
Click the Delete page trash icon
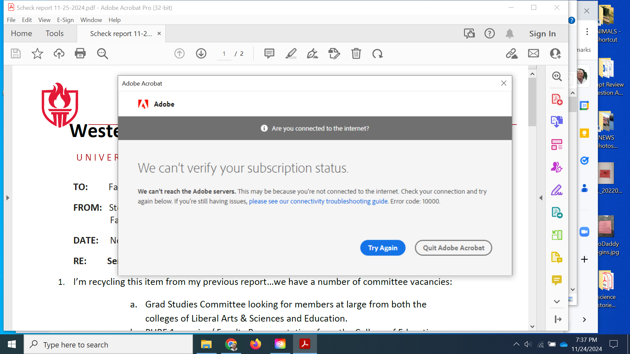point(356,53)
